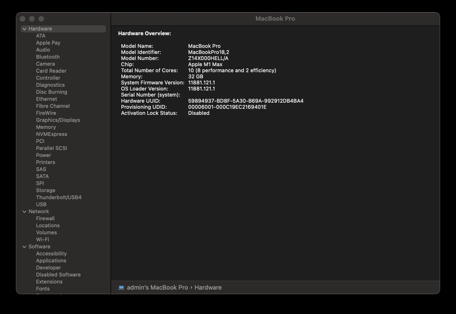Collapse the Hardware section chevron
The height and width of the screenshot is (314, 456).
click(x=24, y=29)
